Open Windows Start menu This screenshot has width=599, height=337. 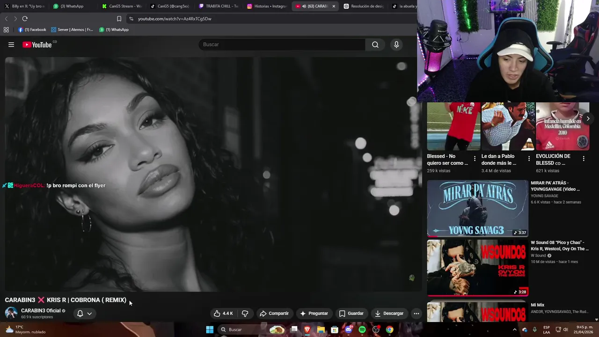210,330
